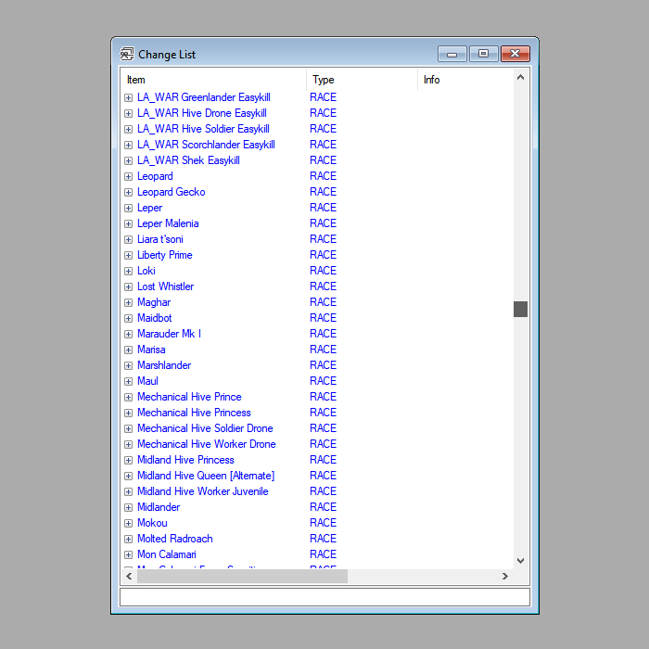Expand the Maul entry
The image size is (649, 649).
(128, 381)
